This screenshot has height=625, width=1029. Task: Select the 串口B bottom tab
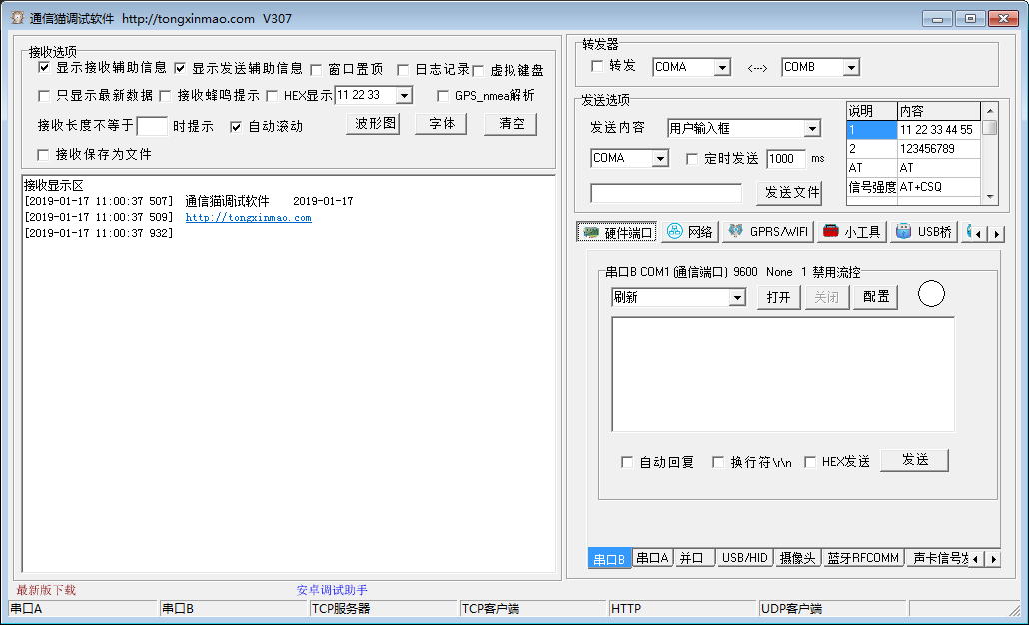pyautogui.click(x=609, y=559)
